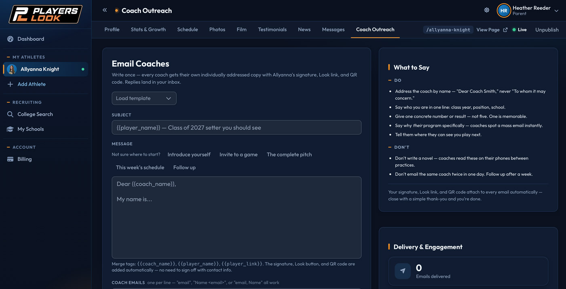566x289 pixels.
Task: Open settings gear icon in header
Action: click(x=487, y=10)
